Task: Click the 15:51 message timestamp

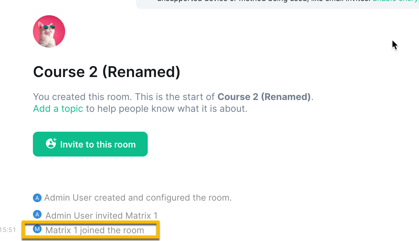Action: (x=8, y=230)
